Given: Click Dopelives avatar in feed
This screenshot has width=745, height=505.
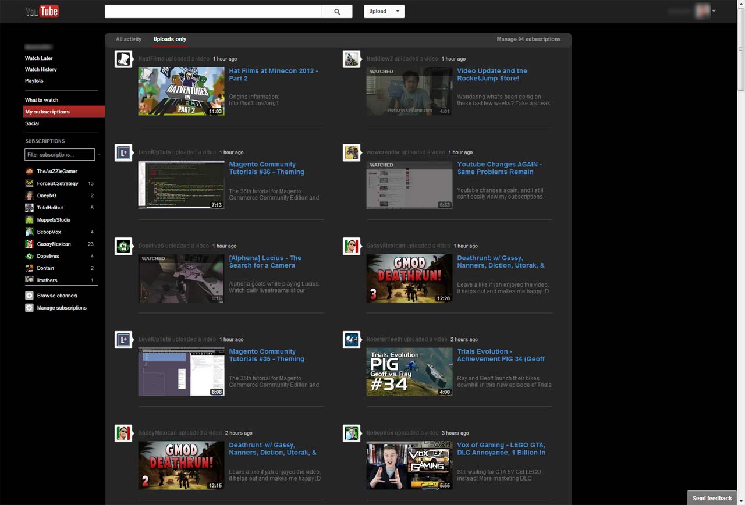Looking at the screenshot, I should pos(123,247).
